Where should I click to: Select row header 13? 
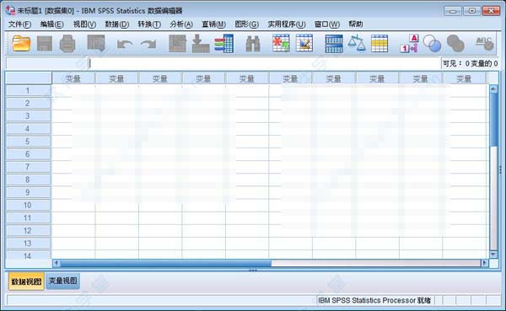pyautogui.click(x=29, y=244)
